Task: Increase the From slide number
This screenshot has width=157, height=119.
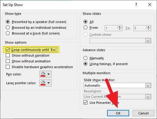Action: pyautogui.click(x=120, y=27)
